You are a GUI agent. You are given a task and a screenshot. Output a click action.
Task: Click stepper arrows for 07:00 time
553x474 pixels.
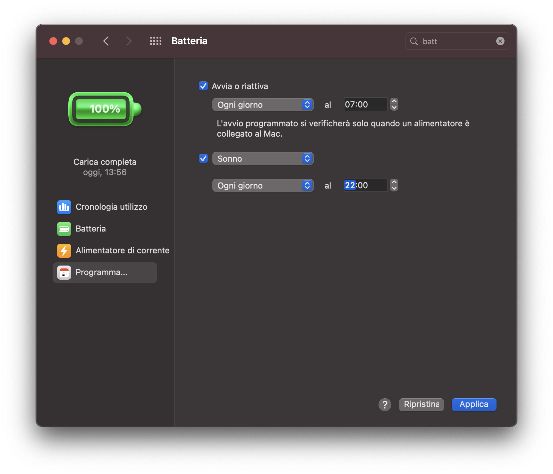394,105
